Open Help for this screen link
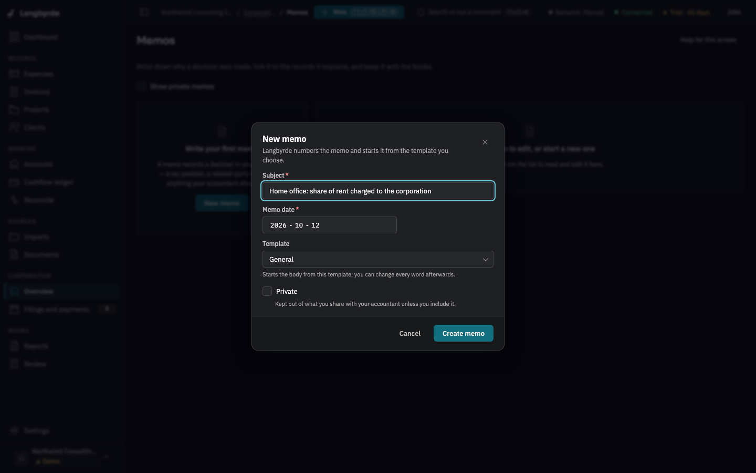 point(708,40)
